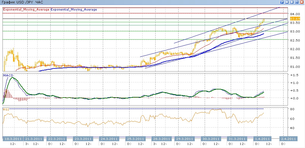Select the 22.3.2011 date marker
This screenshot has height=148, width=305.
56,139
